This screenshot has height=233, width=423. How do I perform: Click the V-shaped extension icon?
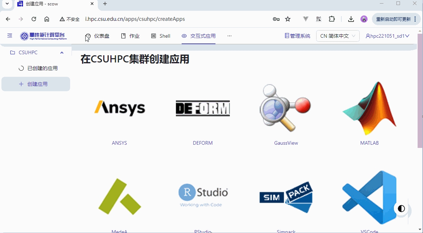point(306,19)
